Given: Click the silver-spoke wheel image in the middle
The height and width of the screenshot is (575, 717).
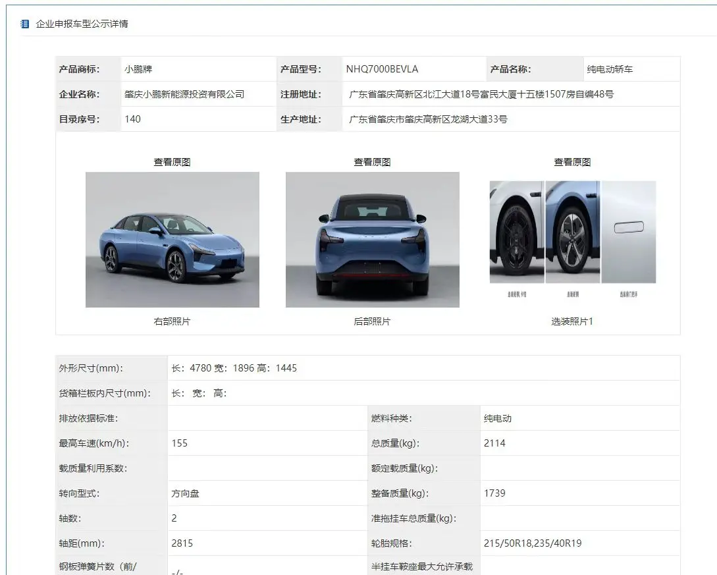Looking at the screenshot, I should tap(572, 232).
